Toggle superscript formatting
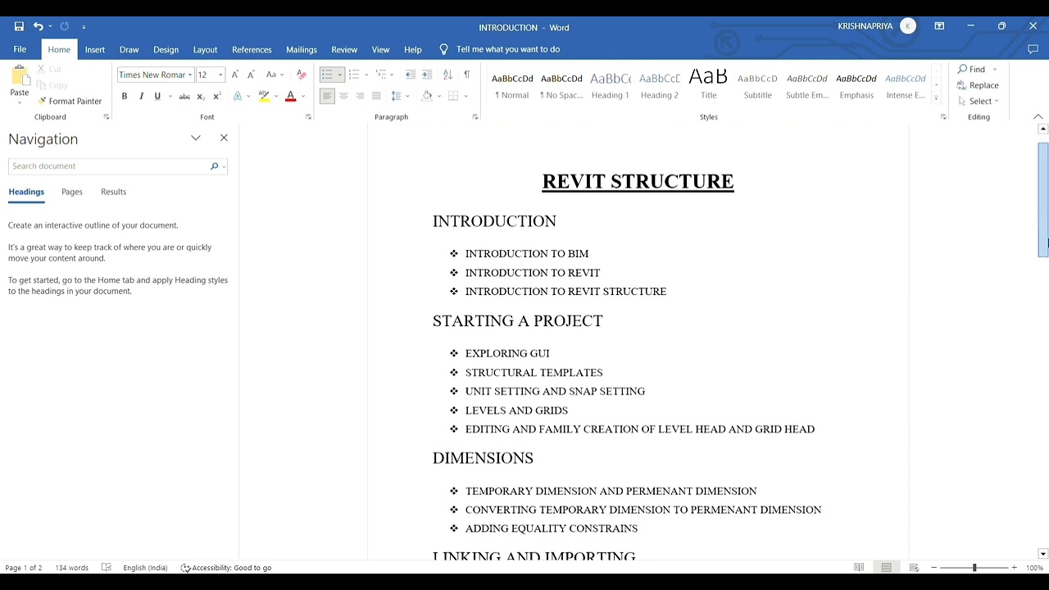Screen dimensions: 1049x590 [x=217, y=96]
